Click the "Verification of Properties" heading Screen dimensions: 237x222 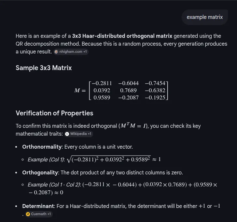(54, 113)
